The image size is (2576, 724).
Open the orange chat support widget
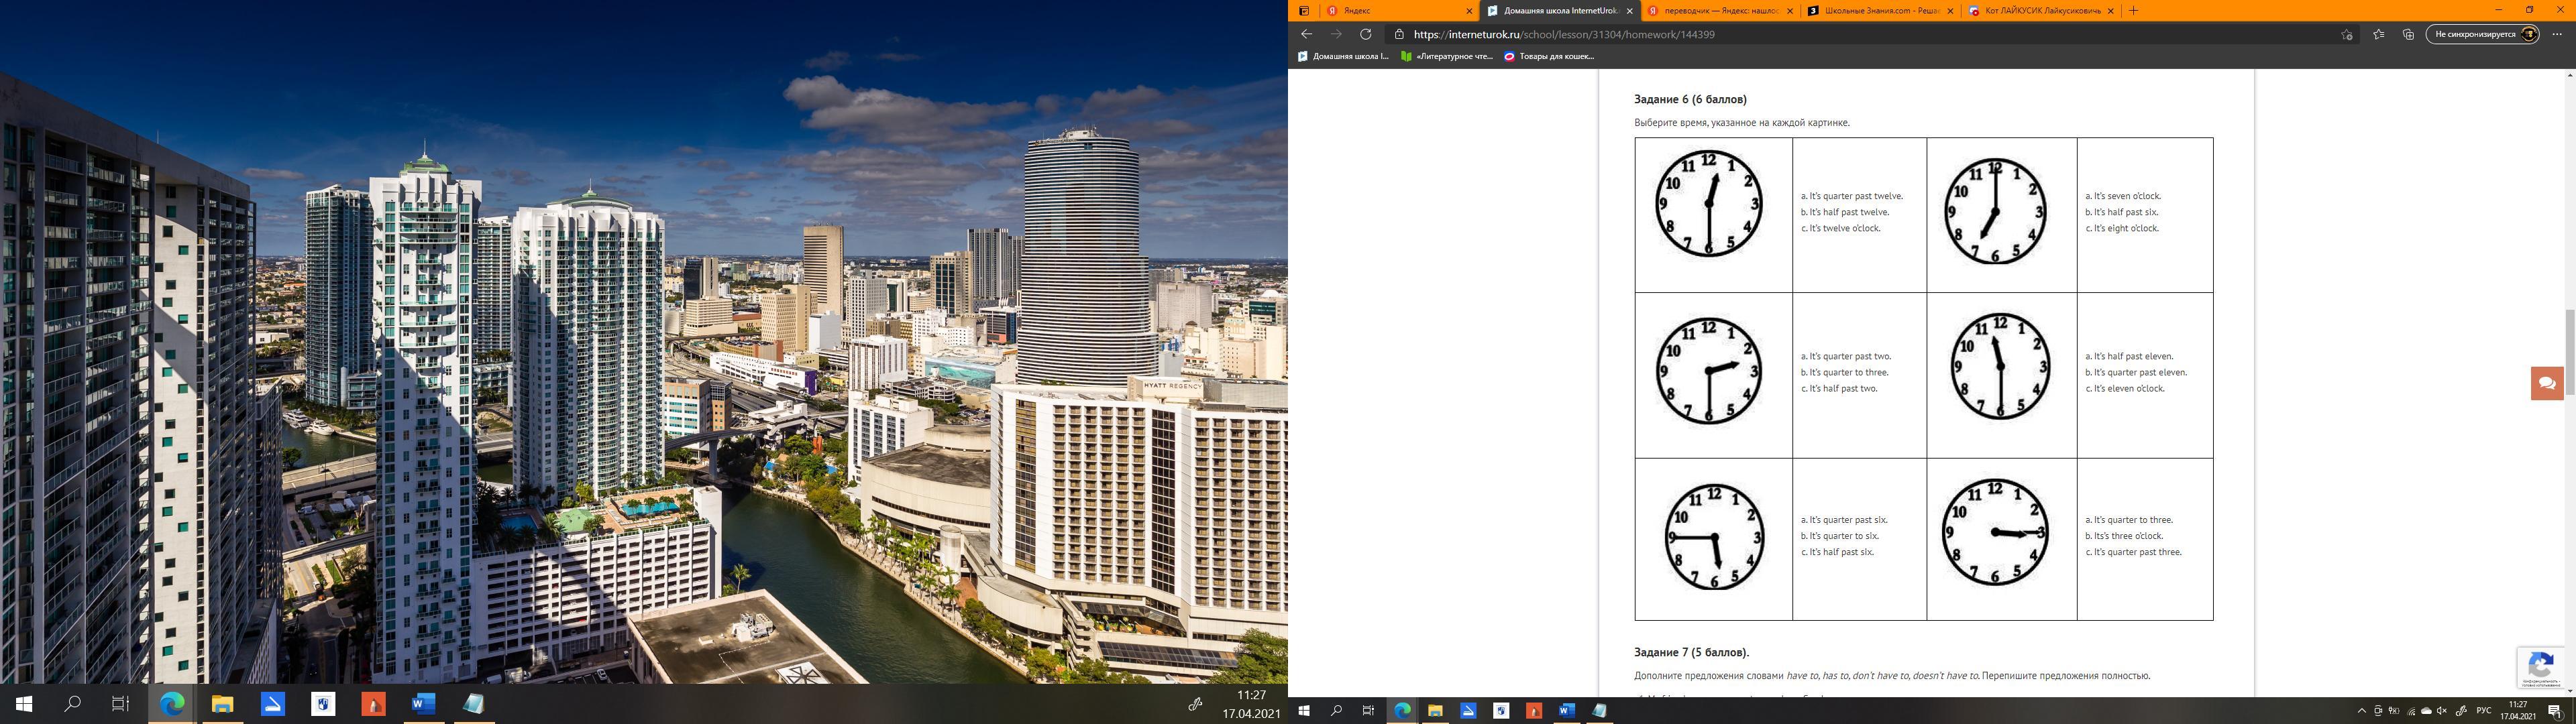(2547, 383)
